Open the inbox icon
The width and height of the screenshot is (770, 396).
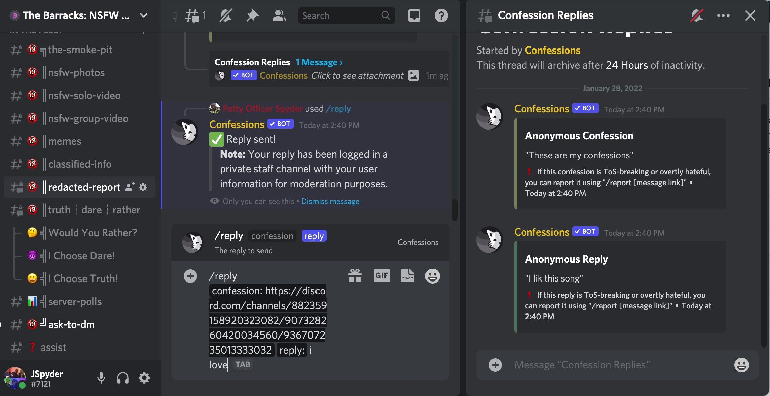[x=414, y=15]
